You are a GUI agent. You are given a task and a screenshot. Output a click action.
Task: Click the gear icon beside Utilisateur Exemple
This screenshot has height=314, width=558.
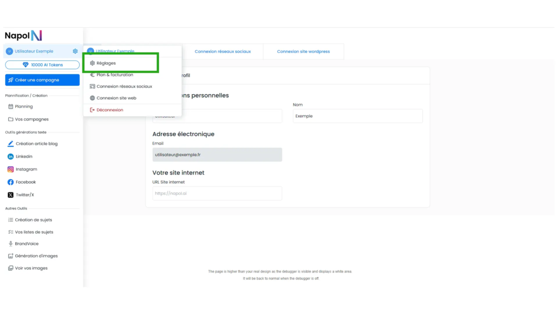tap(75, 51)
